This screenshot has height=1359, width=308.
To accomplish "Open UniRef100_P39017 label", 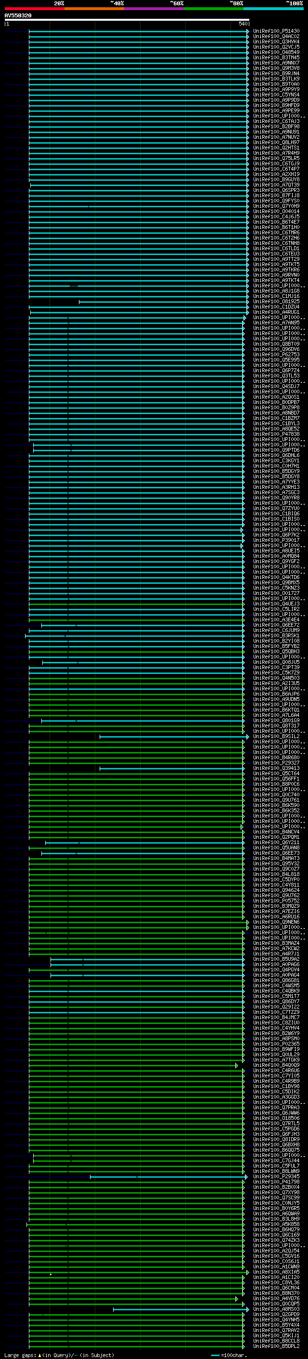I will point(276,540).
